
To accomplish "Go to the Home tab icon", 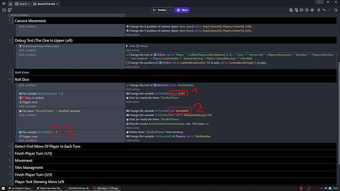I will click(x=10, y=3).
